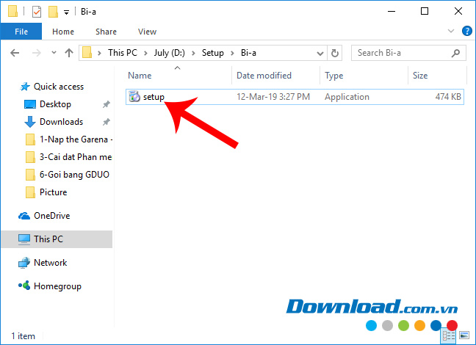This screenshot has width=476, height=345.
Task: Click the New folder icon in quick access toolbar
Action: pos(53,12)
